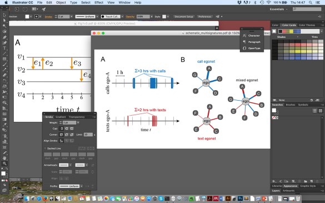Open the fill color dropdown in control bar
The width and height of the screenshot is (325, 203).
[31, 17]
